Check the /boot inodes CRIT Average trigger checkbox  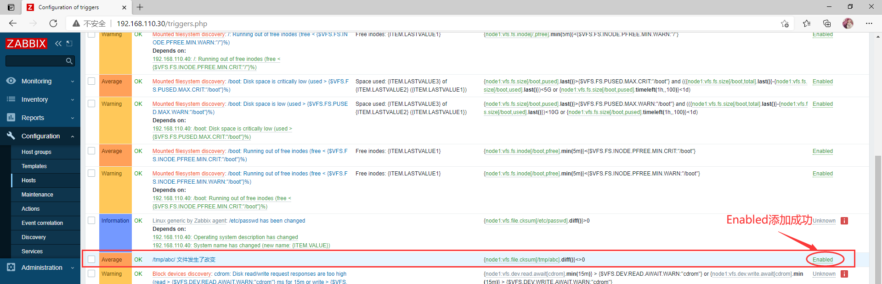91,151
